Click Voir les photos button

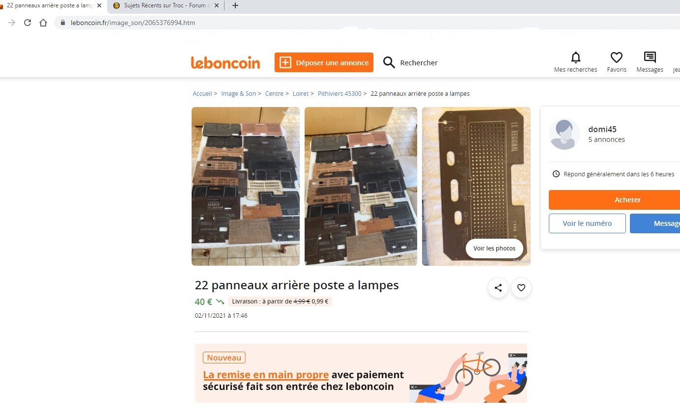(x=494, y=248)
